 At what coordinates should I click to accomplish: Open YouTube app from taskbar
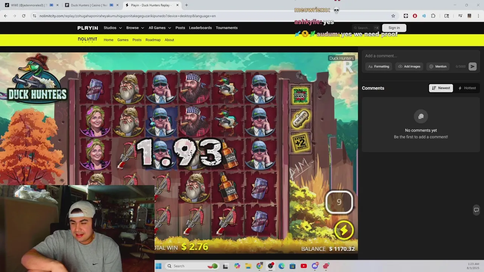click(304, 266)
